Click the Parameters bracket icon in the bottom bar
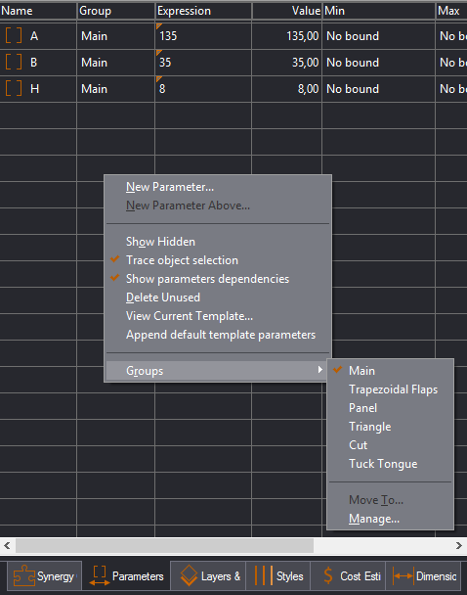This screenshot has height=595, width=467. coord(100,576)
